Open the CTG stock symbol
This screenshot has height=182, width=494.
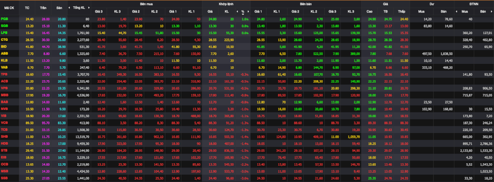pos(4,39)
